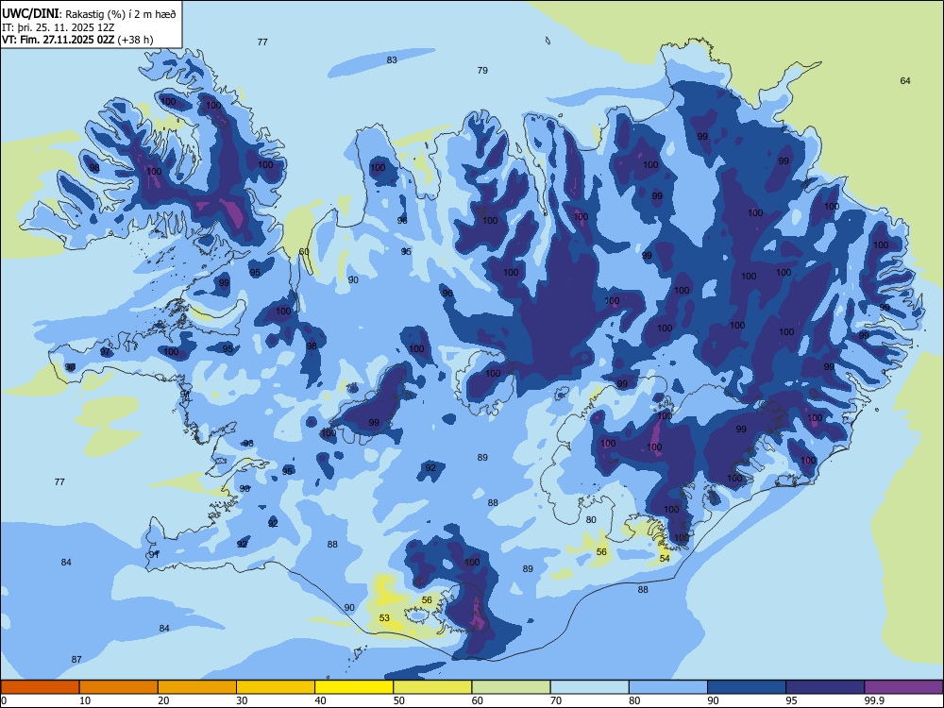Image resolution: width=944 pixels, height=708 pixels.
Task: Click the "64" humidity value in green area
Action: pos(905,80)
